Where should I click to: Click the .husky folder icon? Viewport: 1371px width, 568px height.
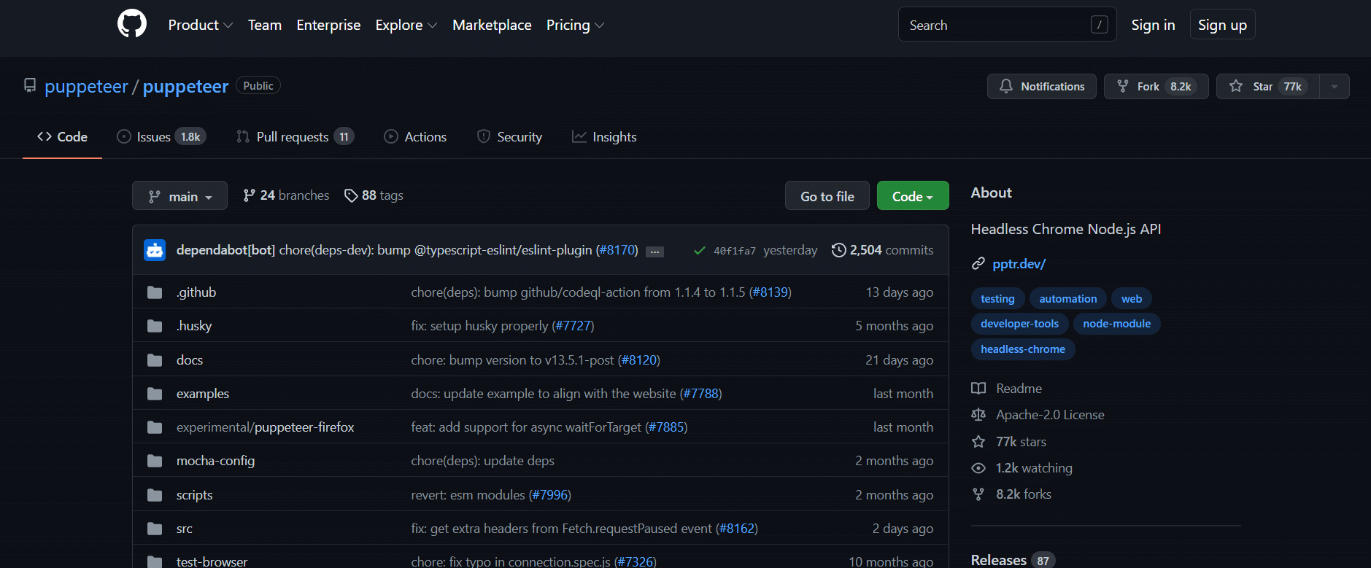click(155, 326)
